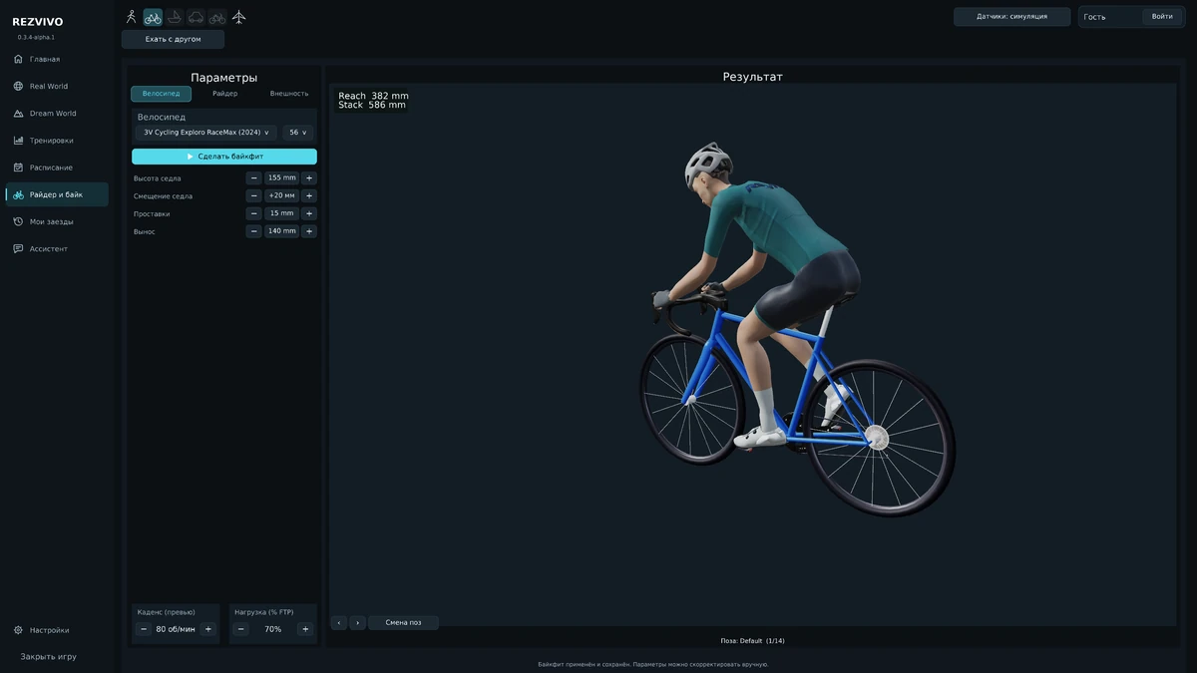This screenshot has width=1197, height=673.
Task: Click the Сделать байкфит button
Action: (x=224, y=157)
